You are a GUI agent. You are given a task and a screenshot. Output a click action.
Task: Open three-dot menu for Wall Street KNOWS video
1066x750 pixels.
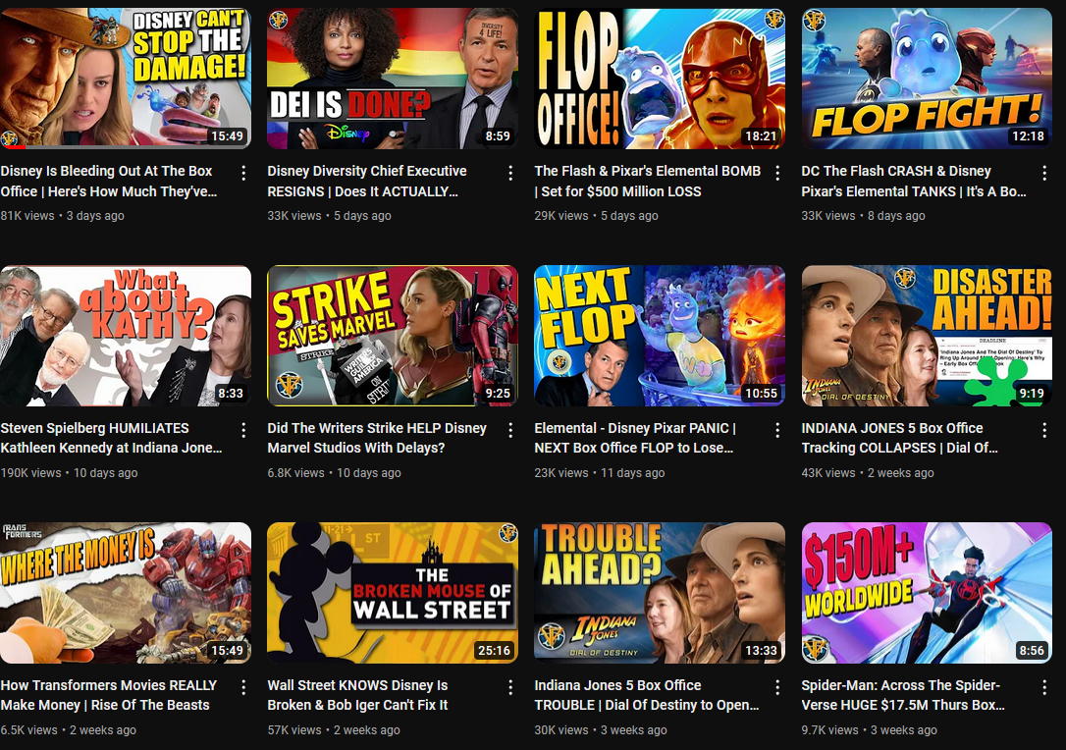[510, 687]
